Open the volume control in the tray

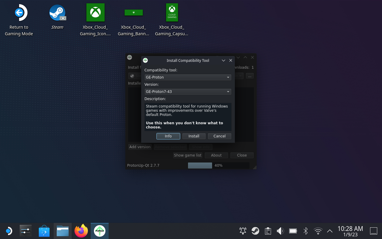(281, 231)
